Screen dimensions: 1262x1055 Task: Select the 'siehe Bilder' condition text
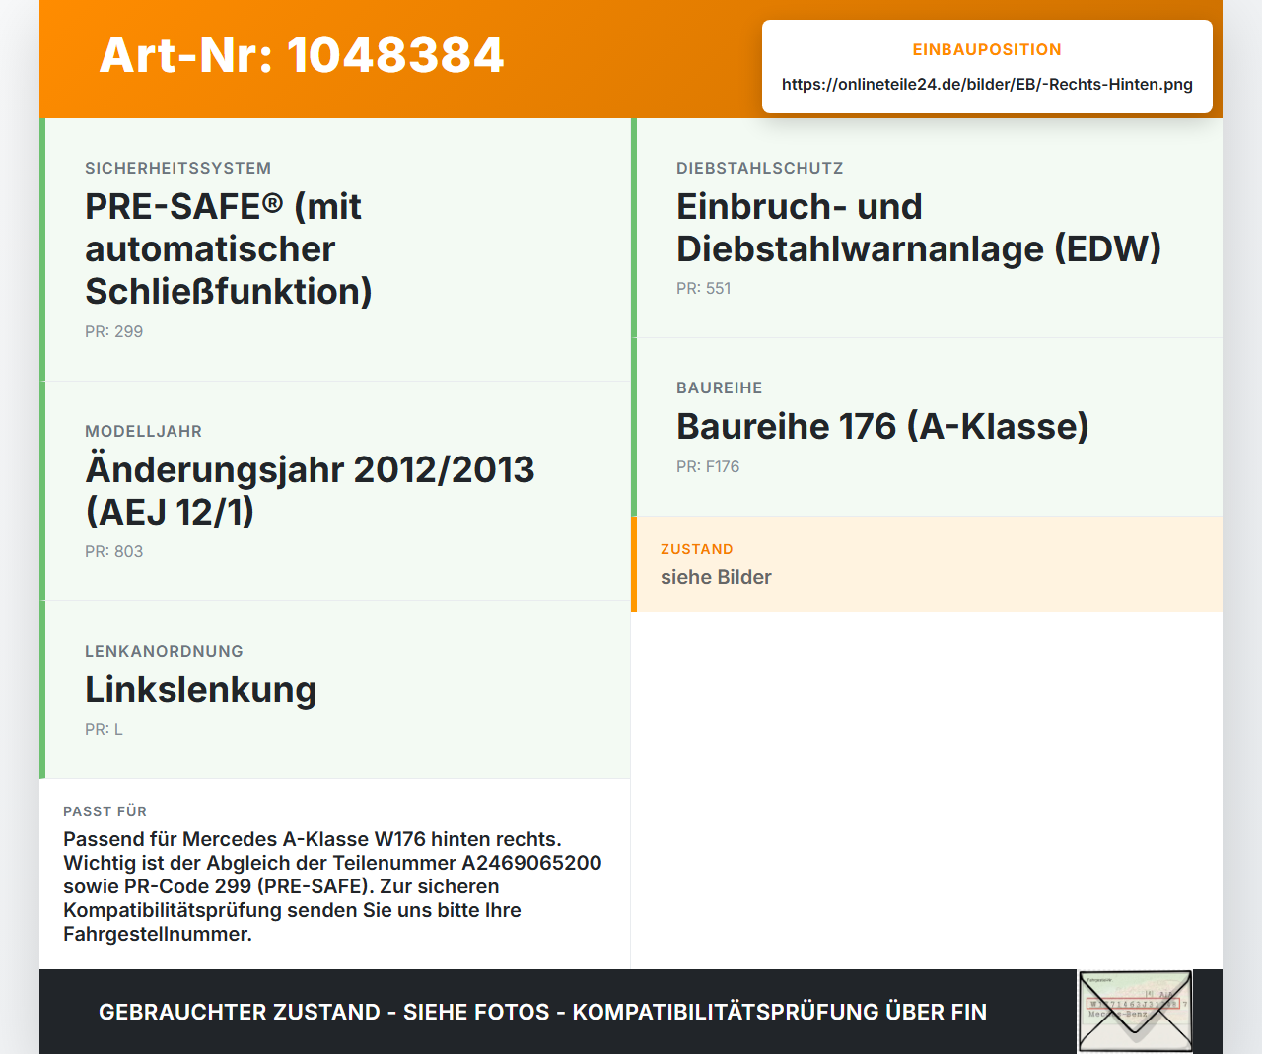coord(716,577)
